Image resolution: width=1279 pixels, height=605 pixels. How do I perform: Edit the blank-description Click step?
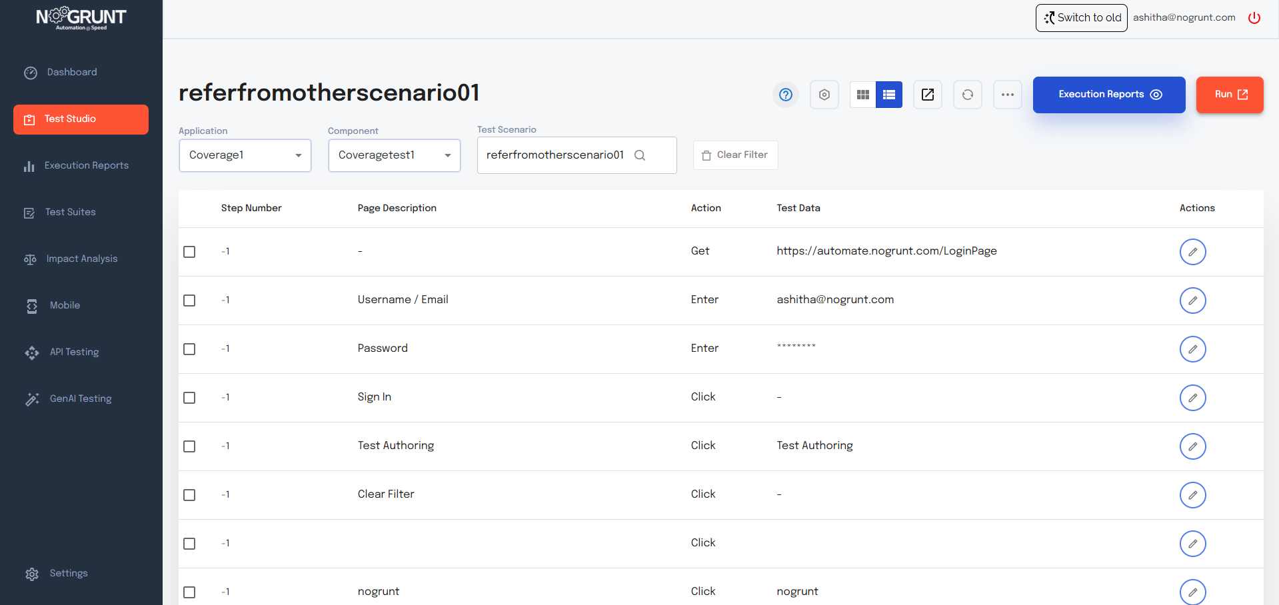(x=1193, y=544)
